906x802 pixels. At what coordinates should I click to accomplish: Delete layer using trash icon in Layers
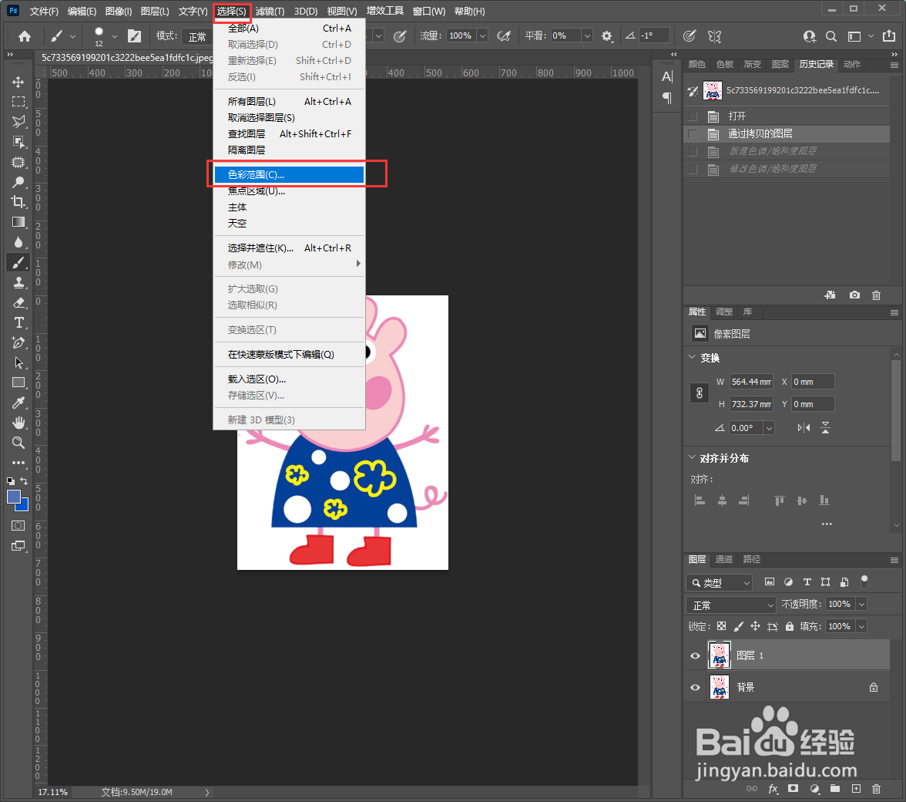(x=876, y=789)
